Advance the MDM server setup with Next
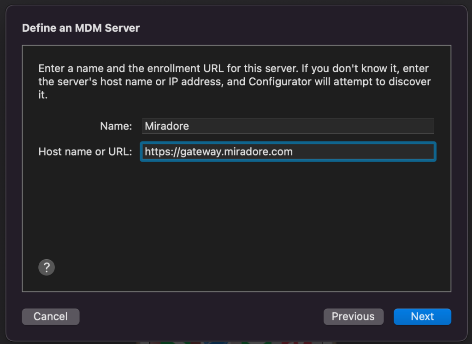This screenshot has width=472, height=344. (422, 316)
